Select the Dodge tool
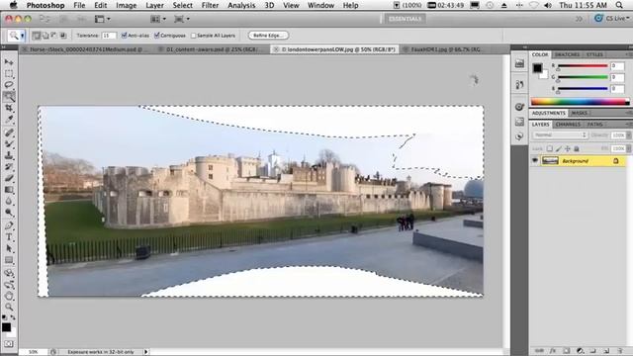This screenshot has width=633, height=356. pos(9,213)
